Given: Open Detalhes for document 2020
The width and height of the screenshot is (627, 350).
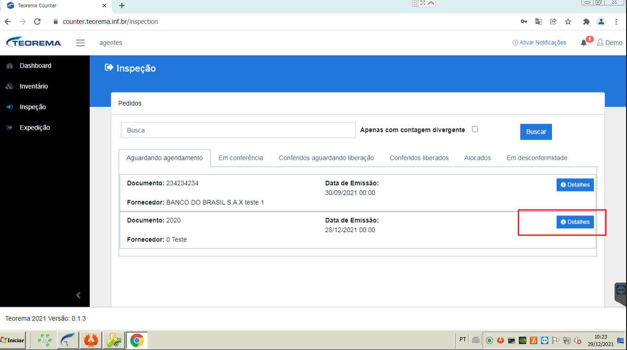Looking at the screenshot, I should coord(575,222).
